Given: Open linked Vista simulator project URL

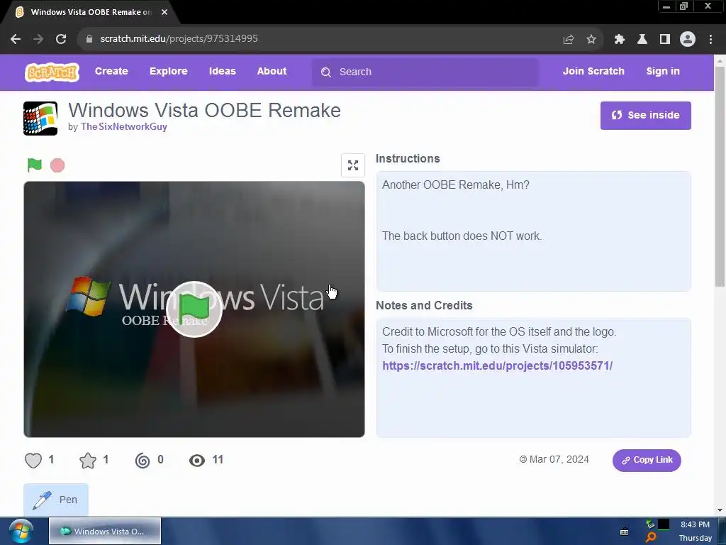Looking at the screenshot, I should 497,365.
